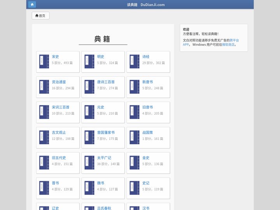
Task: Follow the 微软商店 link
Action: click(228, 45)
